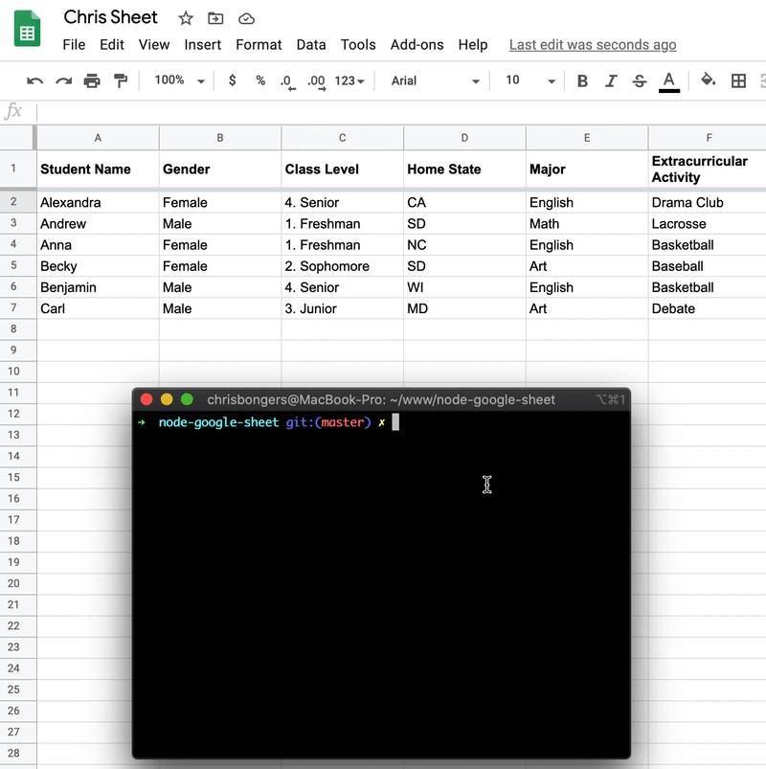This screenshot has height=769, width=766.
Task: Click the undo icon
Action: coord(34,80)
